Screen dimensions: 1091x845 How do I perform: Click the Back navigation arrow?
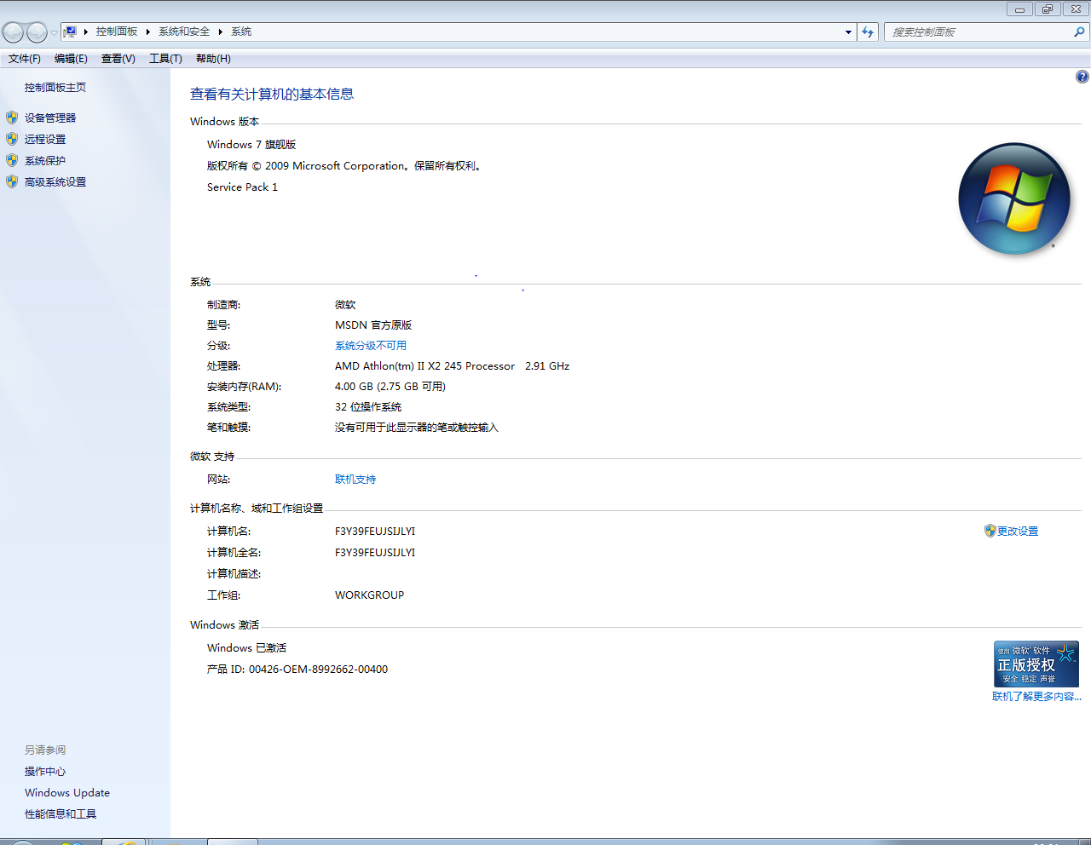[13, 32]
